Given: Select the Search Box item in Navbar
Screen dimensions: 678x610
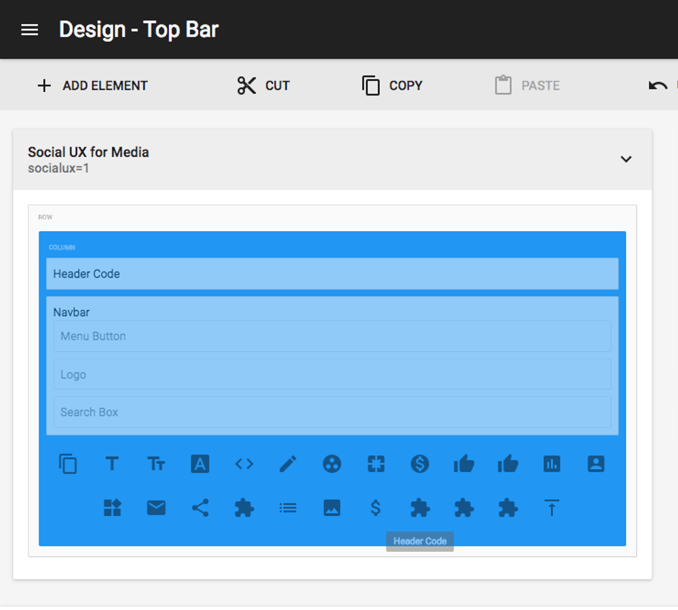Looking at the screenshot, I should (x=332, y=412).
